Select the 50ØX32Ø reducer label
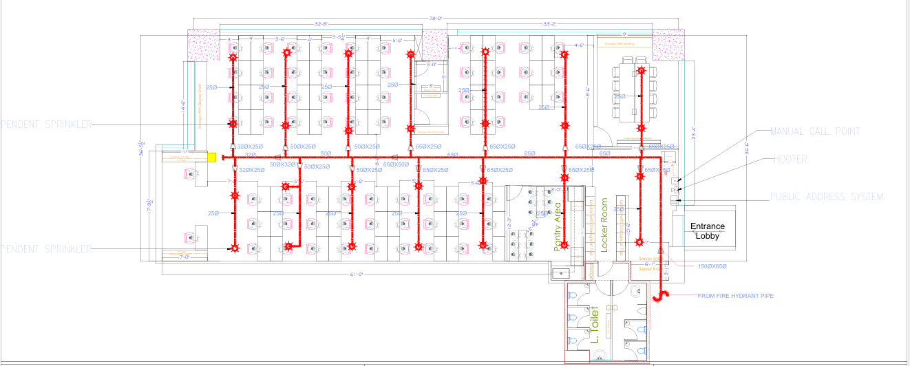This screenshot has height=366, width=910. [x=282, y=165]
